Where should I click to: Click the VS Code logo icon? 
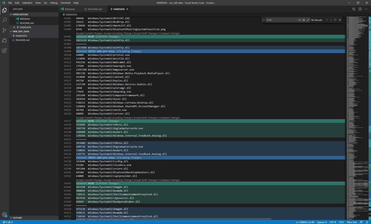(3, 2)
